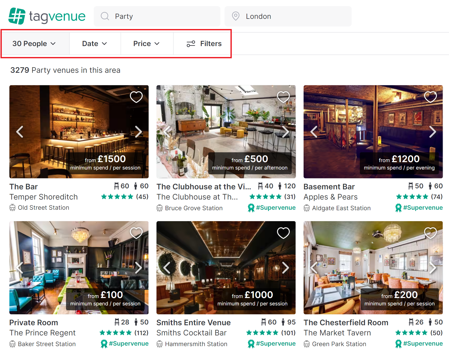Show next photo of Private Room

pyautogui.click(x=138, y=267)
